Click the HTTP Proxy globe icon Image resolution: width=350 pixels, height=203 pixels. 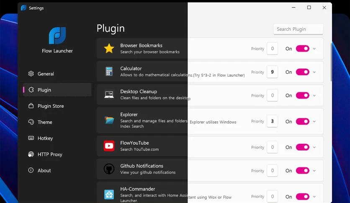(x=31, y=154)
